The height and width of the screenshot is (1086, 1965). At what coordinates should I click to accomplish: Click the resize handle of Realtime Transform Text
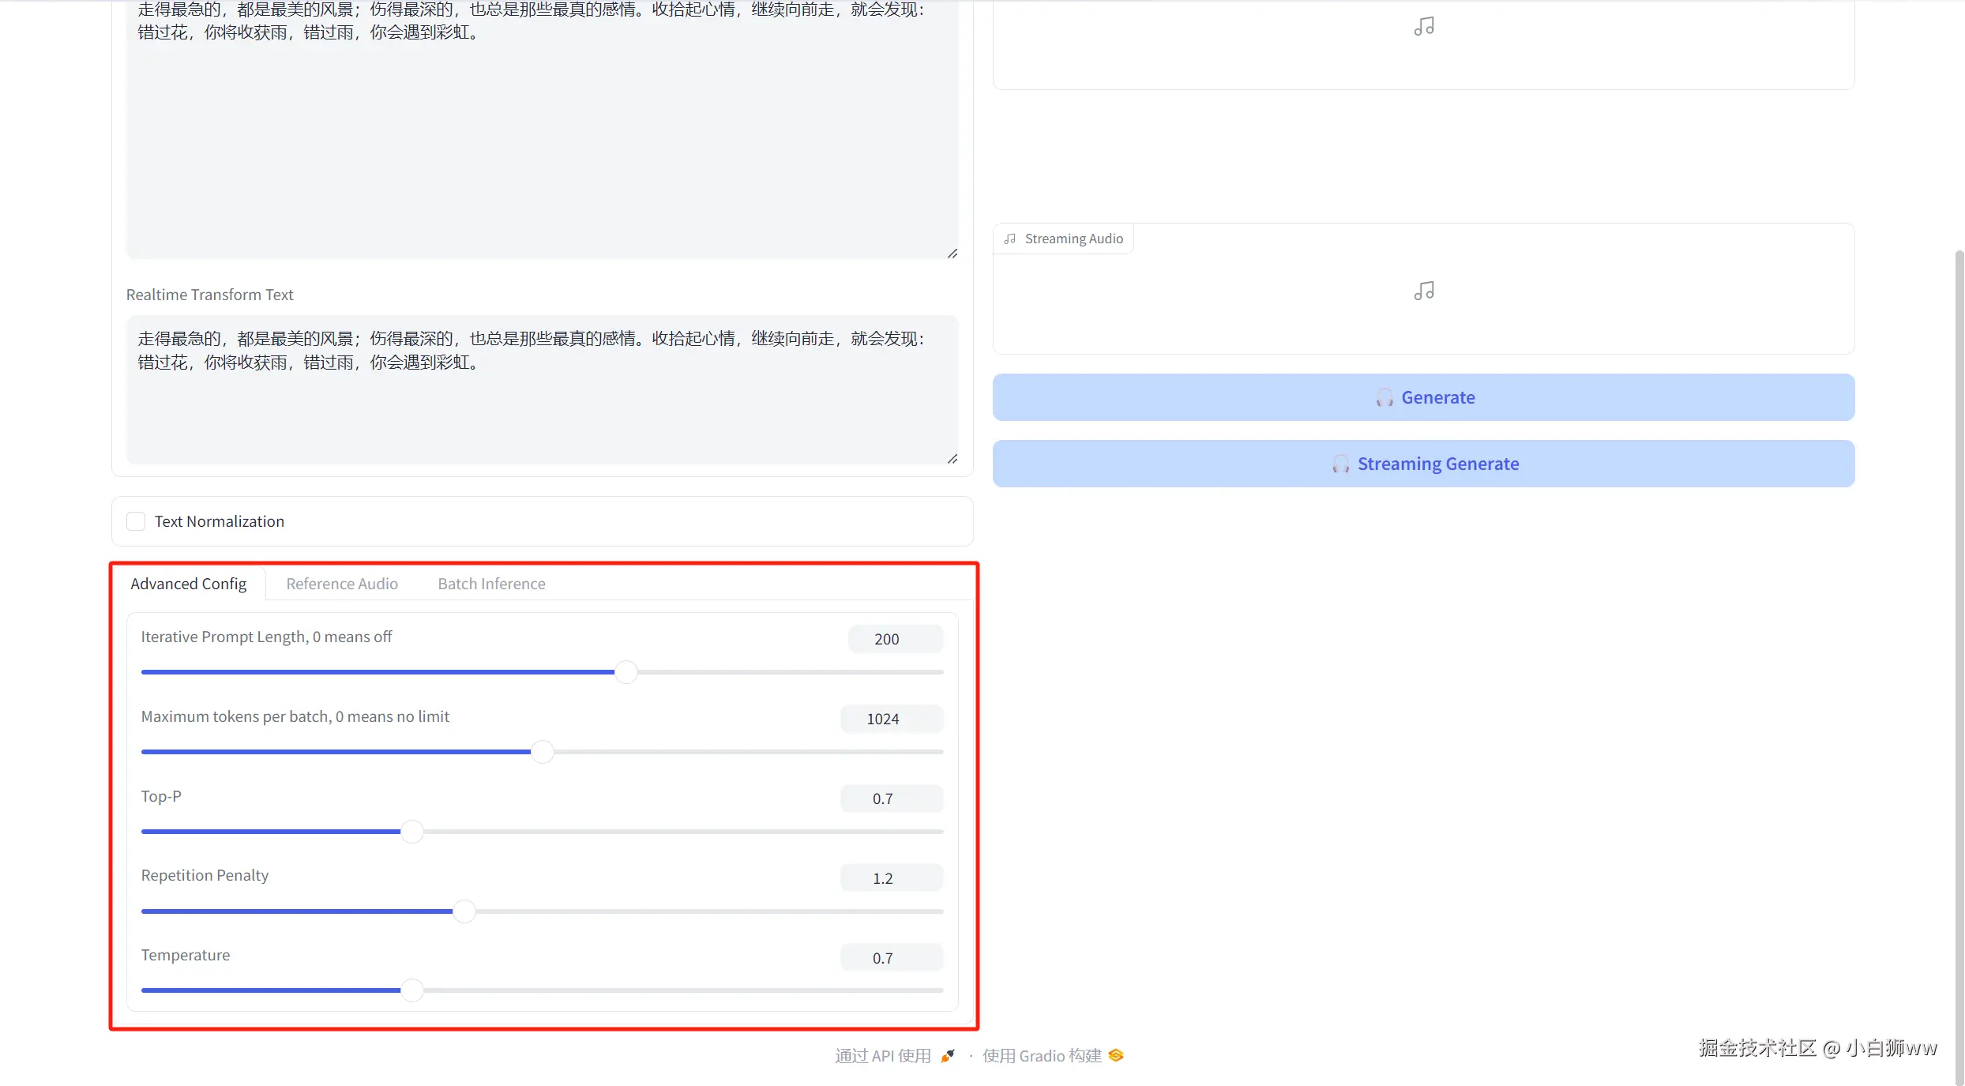(x=952, y=459)
